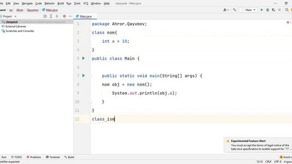
Task: Click Main.java in the breadcrumb bar
Action: pos(50,10)
